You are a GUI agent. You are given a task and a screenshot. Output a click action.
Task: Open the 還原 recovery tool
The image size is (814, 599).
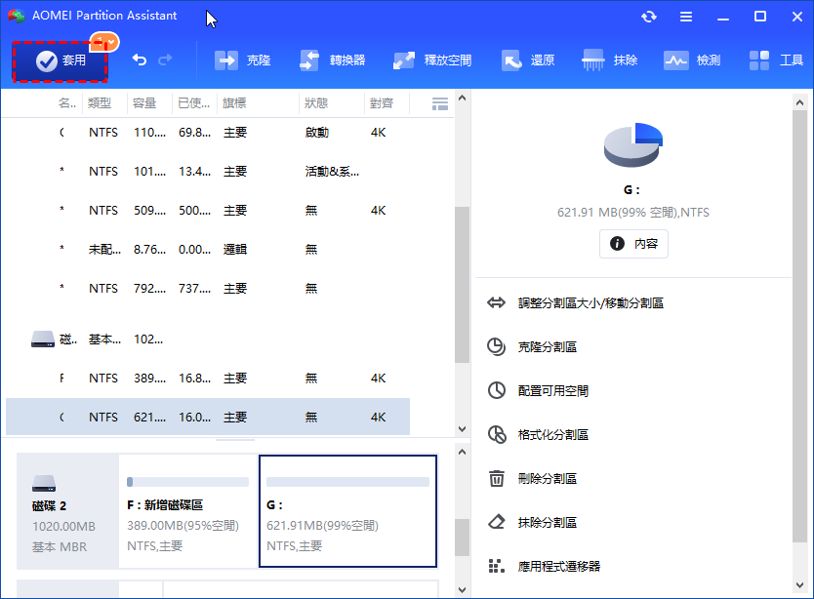[528, 60]
